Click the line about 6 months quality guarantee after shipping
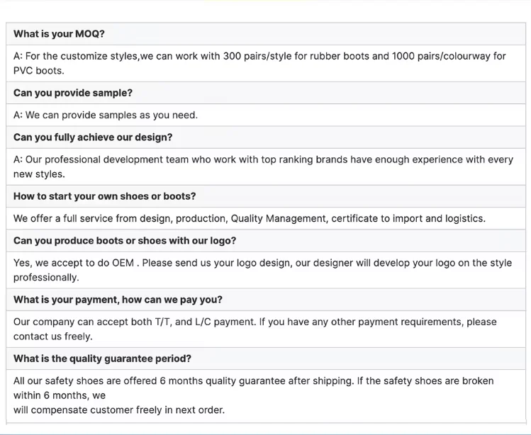Image resolution: width=531 pixels, height=435 pixels. (x=253, y=380)
